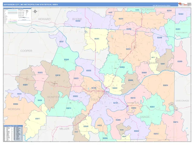This screenshot has width=194, height=145.
Task: Select ZIP code 65063 label
Action: tap(122, 67)
